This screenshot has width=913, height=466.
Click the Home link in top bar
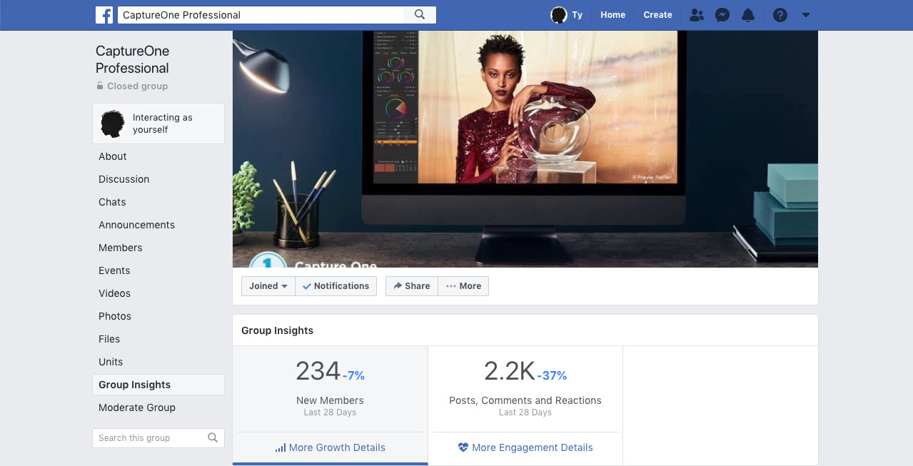(612, 15)
